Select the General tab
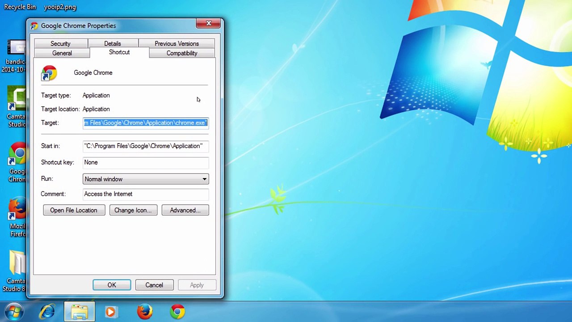The image size is (572, 322). [62, 53]
